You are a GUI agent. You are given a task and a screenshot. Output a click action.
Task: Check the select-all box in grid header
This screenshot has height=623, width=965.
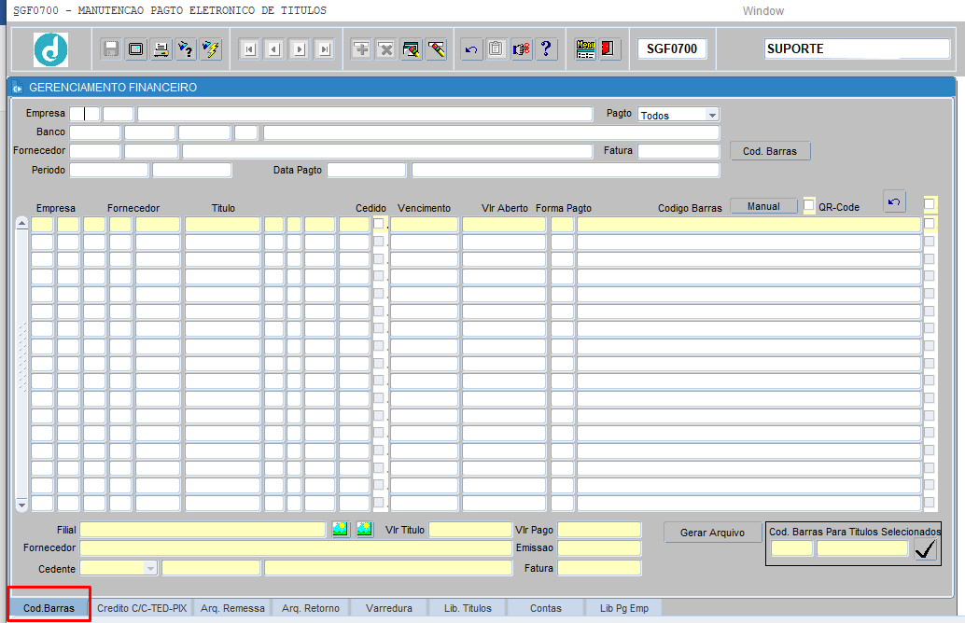(x=929, y=204)
